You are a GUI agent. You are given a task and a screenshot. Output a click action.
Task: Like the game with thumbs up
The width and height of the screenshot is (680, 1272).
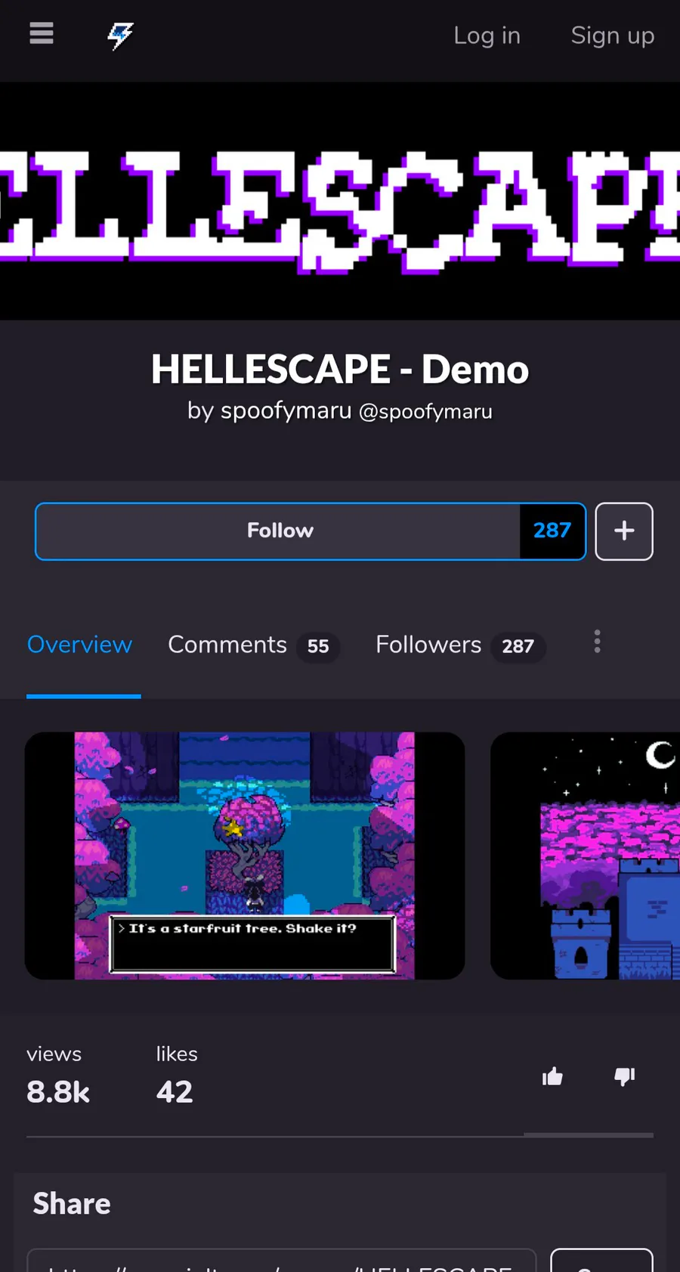[x=552, y=1076]
